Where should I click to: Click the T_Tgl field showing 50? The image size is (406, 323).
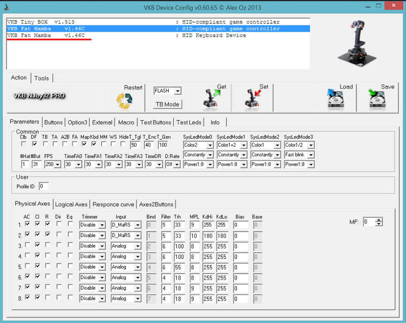(x=135, y=145)
